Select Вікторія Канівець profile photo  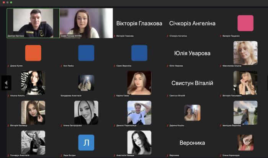33,112
